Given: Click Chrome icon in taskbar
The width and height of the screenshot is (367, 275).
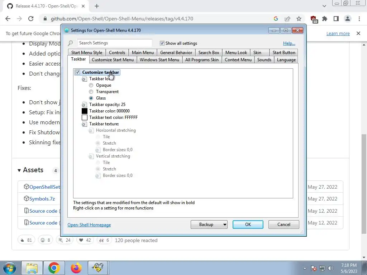Looking at the screenshot, I should [54, 268].
